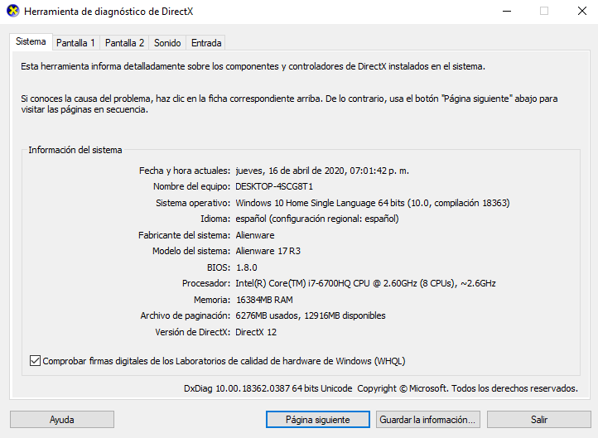Switch to the Sistema tab

pos(31,41)
